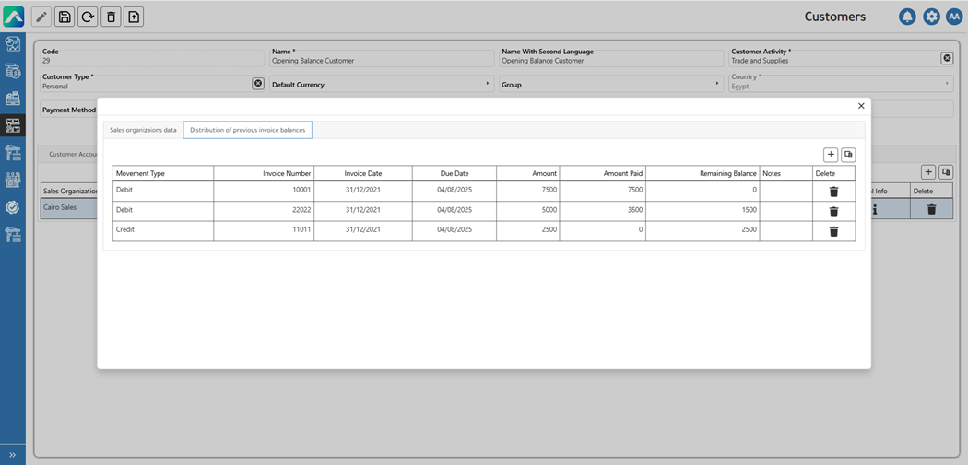Click the Save icon in top toolbar
Viewport: 968px width, 465px height.
(x=65, y=17)
